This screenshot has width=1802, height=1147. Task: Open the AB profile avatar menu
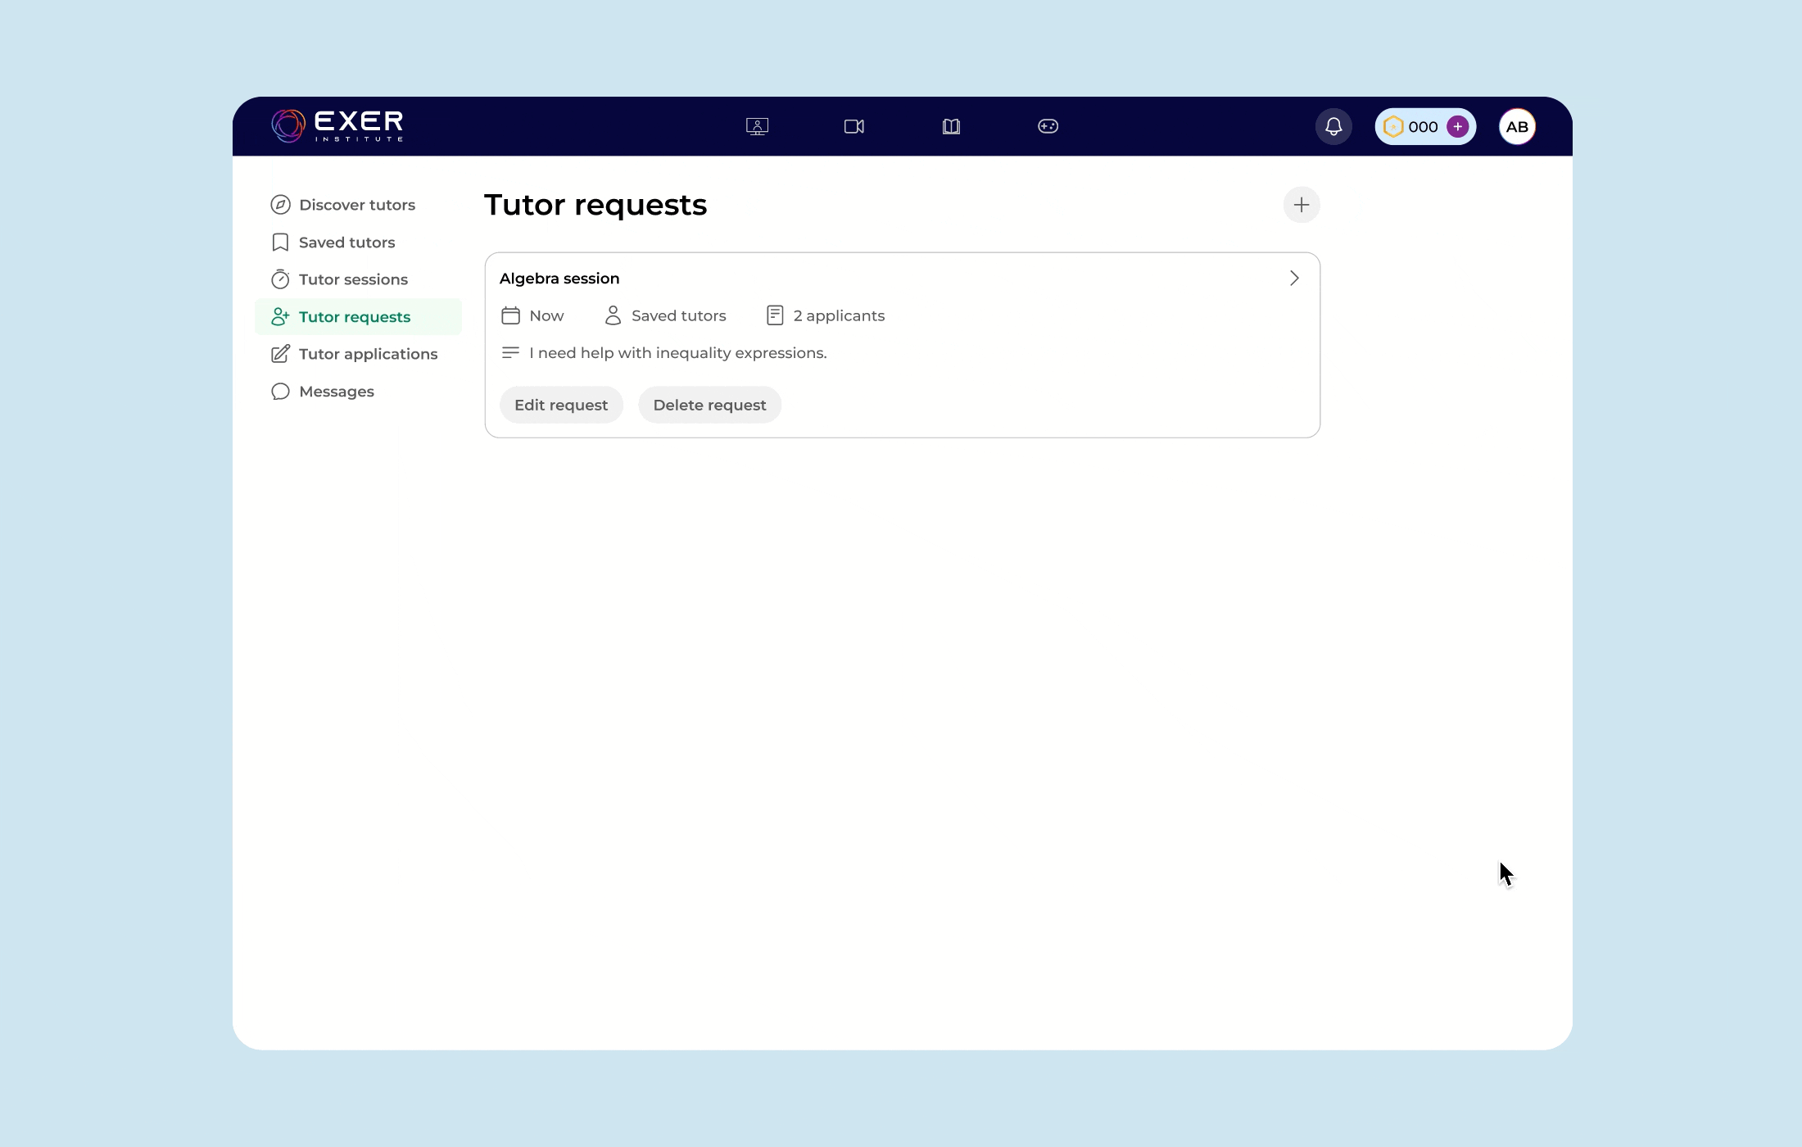coord(1517,126)
